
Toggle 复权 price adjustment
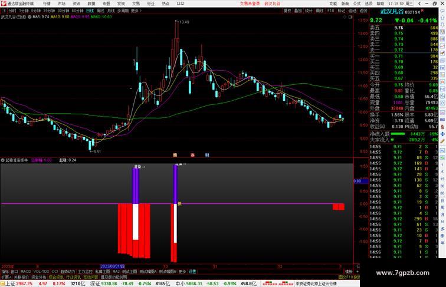pos(287,11)
